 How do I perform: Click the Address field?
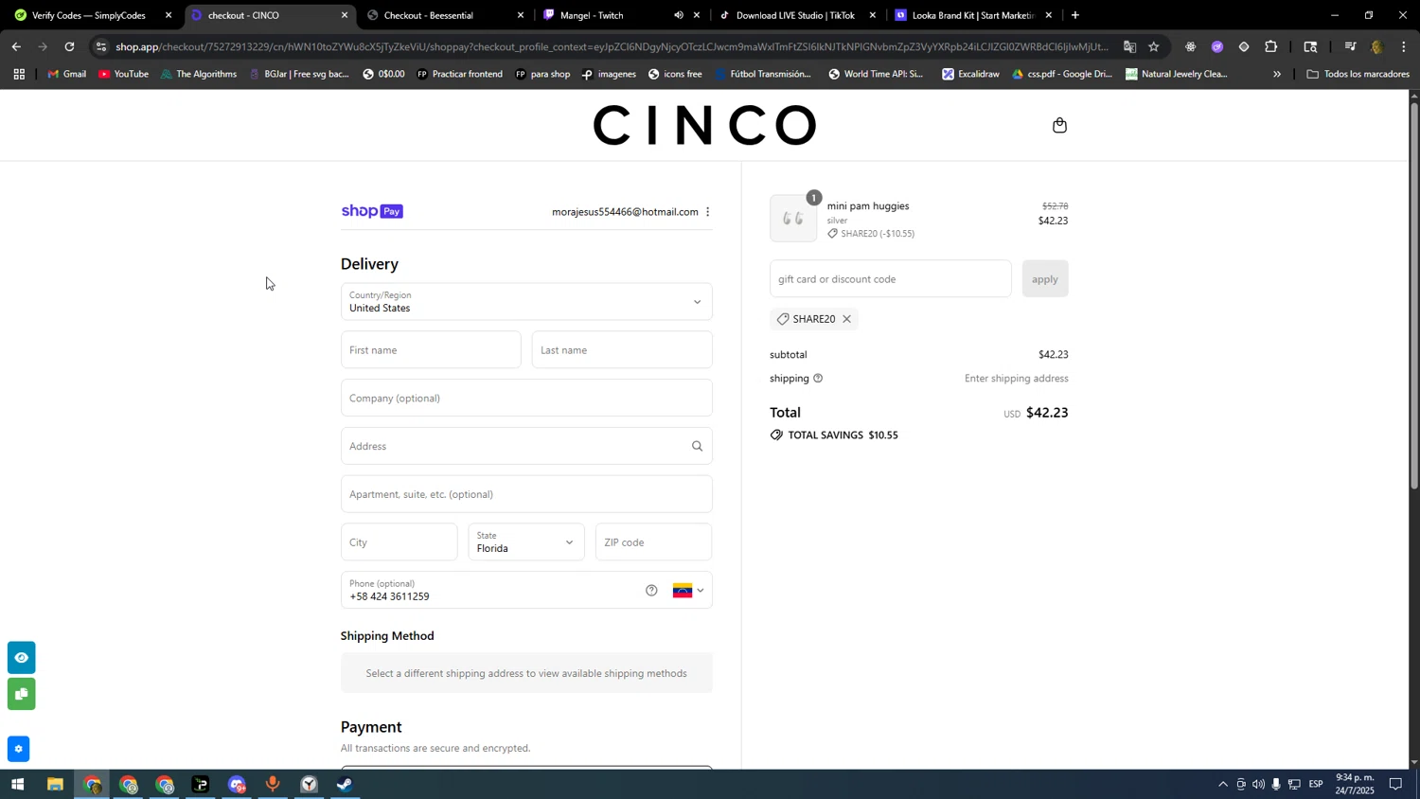point(526,446)
